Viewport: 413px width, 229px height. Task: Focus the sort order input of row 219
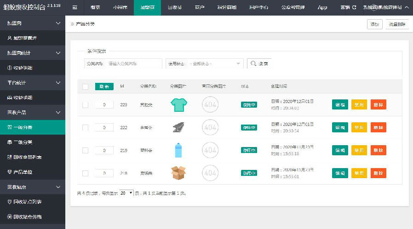[104, 150]
